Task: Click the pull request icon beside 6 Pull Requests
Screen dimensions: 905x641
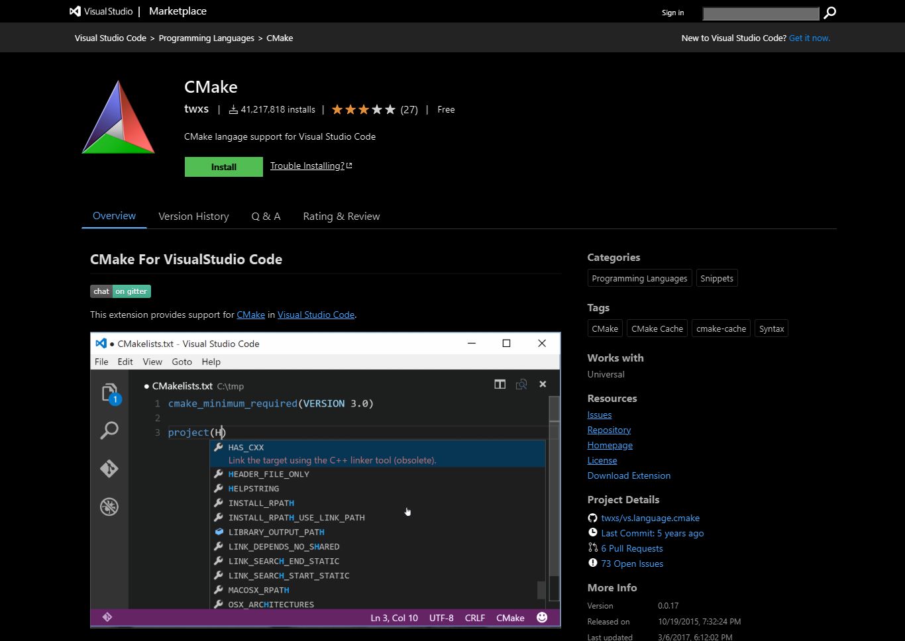Action: coord(593,548)
